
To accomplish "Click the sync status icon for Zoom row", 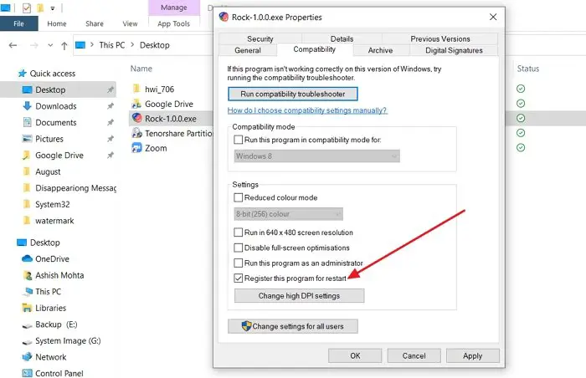I will pyautogui.click(x=521, y=147).
